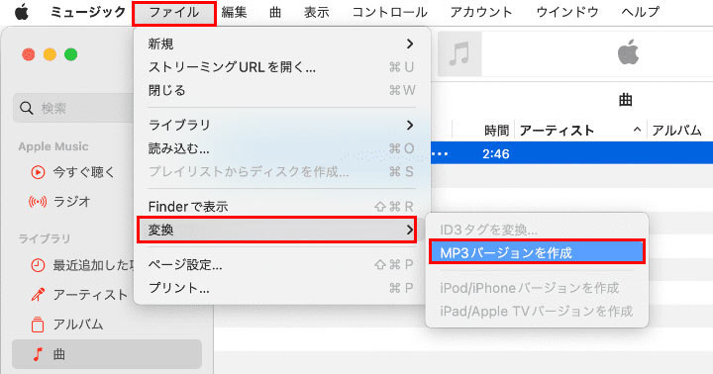Open the ミュージック app menu

click(x=88, y=12)
